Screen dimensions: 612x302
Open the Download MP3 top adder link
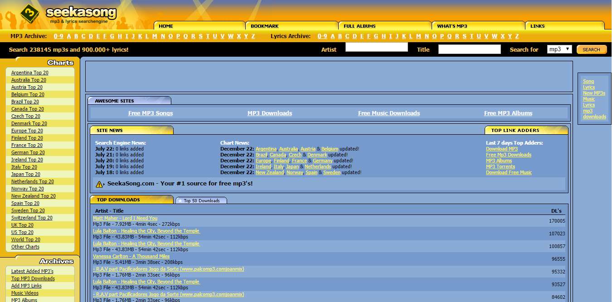[x=502, y=149]
